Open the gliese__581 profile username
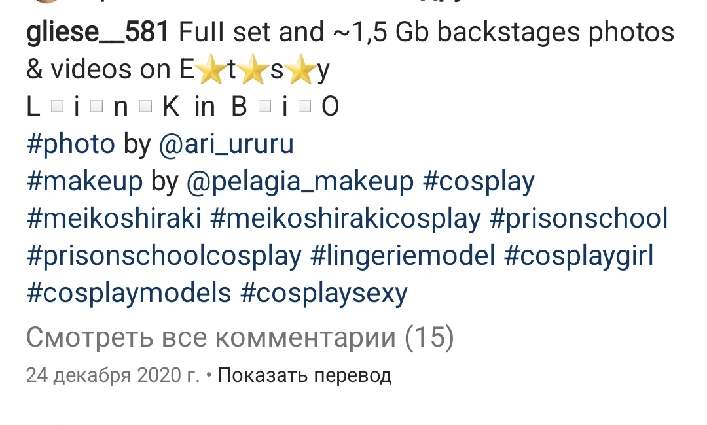707x425 pixels. tap(98, 33)
